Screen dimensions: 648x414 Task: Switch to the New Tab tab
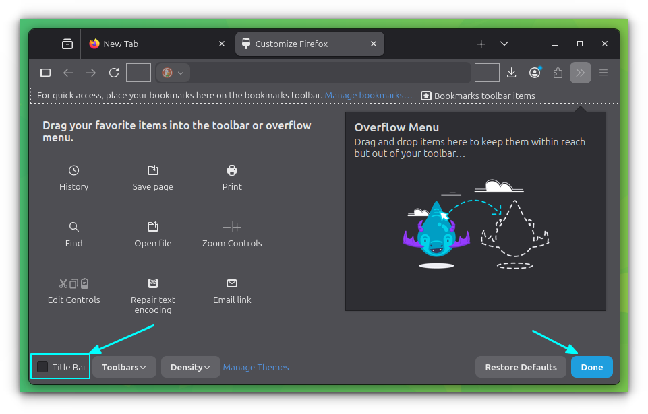click(x=157, y=44)
